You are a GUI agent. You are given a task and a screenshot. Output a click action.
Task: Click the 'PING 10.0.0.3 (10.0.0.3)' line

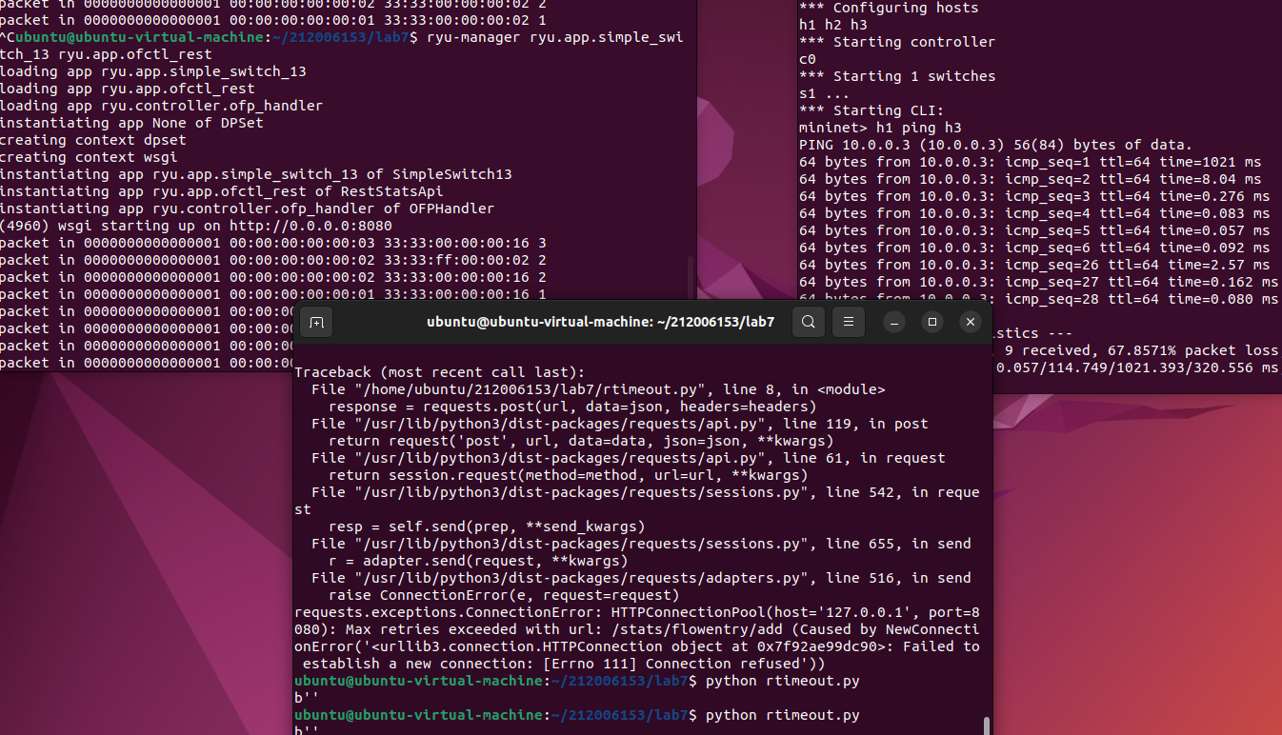pos(995,145)
